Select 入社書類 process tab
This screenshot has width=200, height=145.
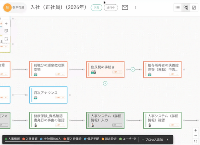tap(30, 139)
